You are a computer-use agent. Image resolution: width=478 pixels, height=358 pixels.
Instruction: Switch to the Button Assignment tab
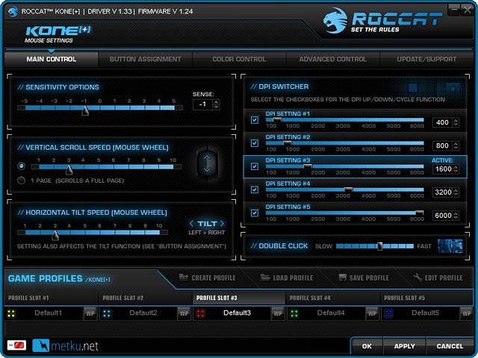(145, 59)
